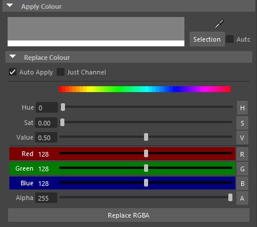Image resolution: width=257 pixels, height=227 pixels.
Task: Click the Apply Colour section title
Action: click(42, 6)
